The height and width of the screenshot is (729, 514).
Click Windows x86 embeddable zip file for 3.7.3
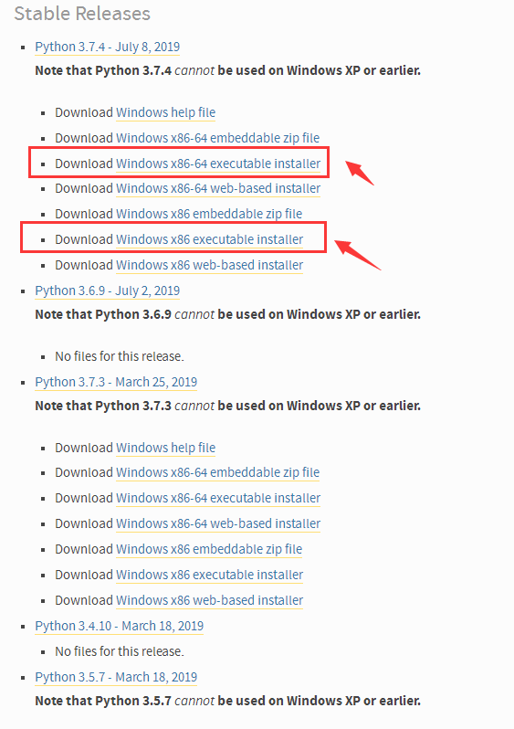(x=209, y=549)
